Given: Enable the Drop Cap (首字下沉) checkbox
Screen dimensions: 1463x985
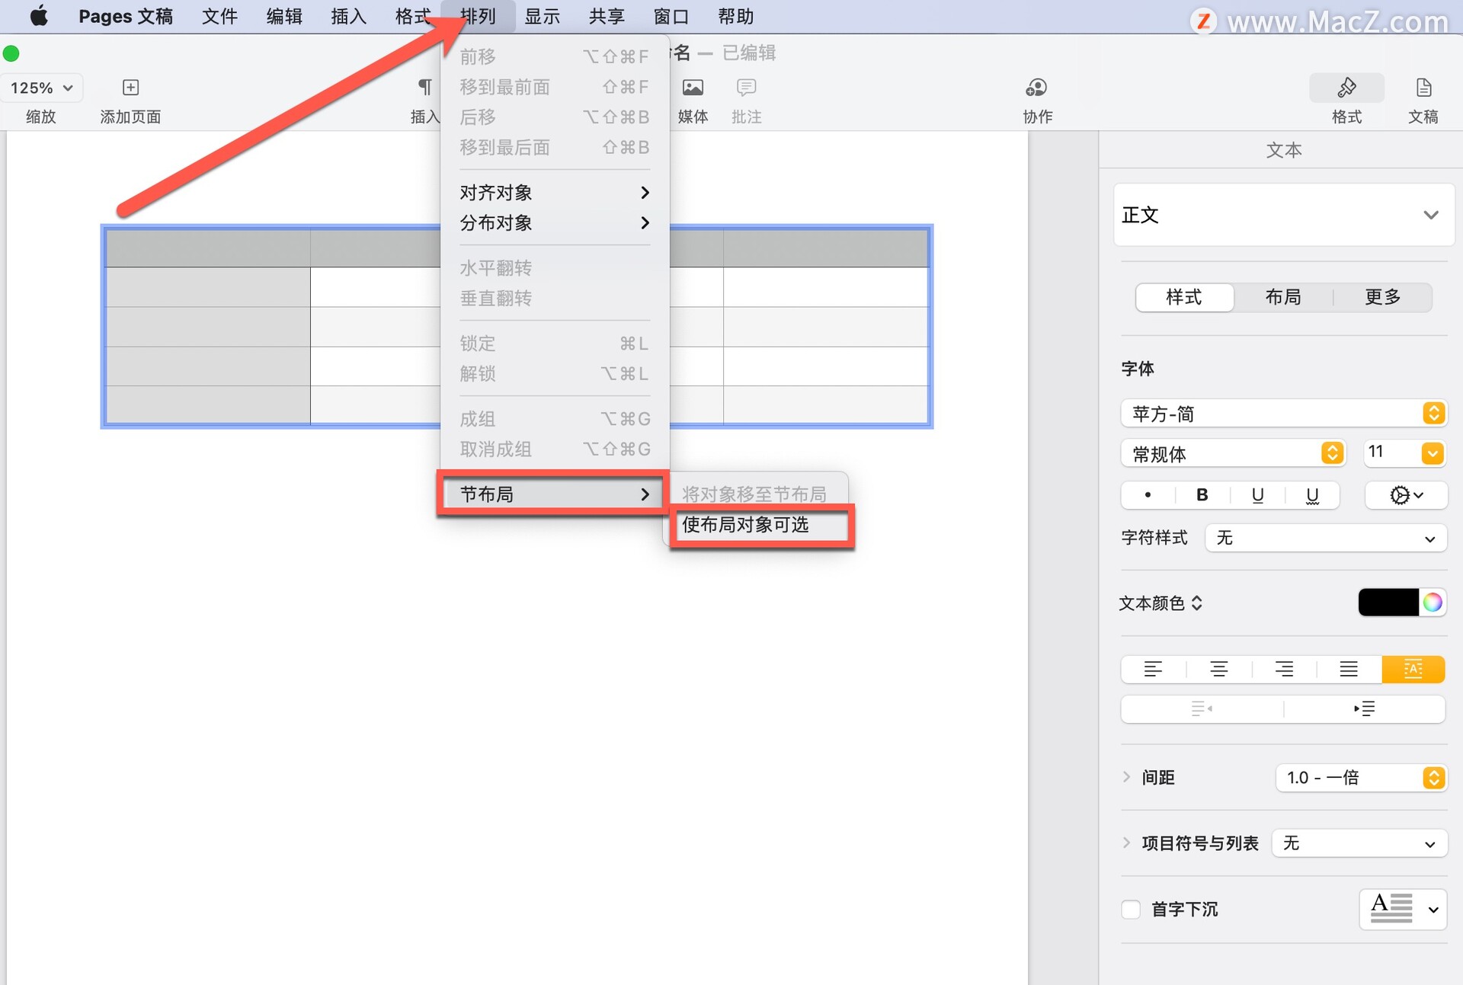Looking at the screenshot, I should point(1131,909).
